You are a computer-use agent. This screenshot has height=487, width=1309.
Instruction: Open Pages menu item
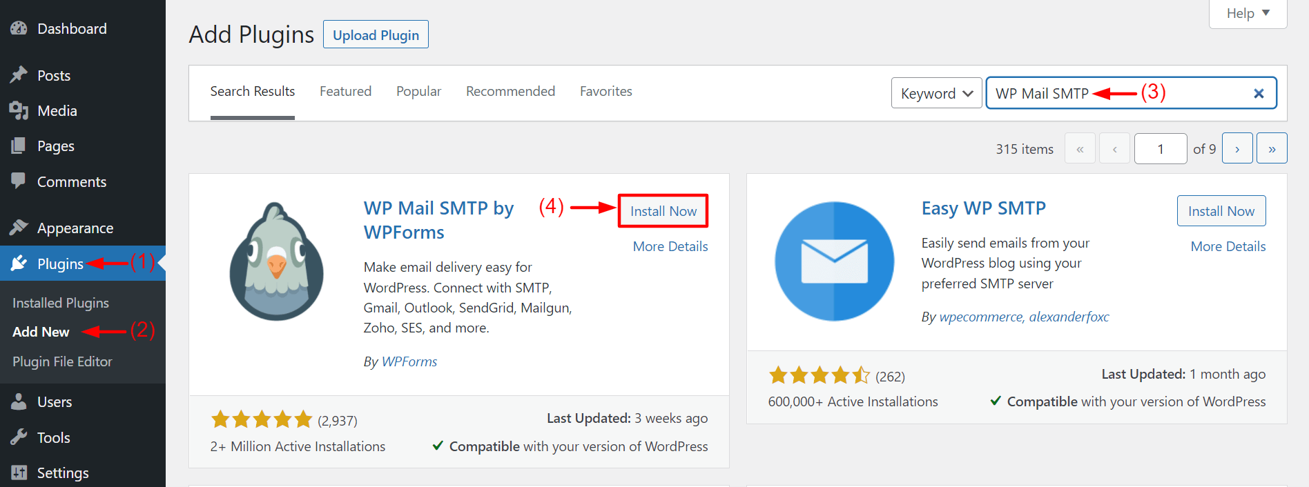[83, 146]
